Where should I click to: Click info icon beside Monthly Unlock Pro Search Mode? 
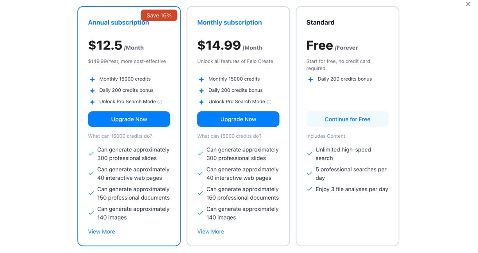[x=269, y=102]
